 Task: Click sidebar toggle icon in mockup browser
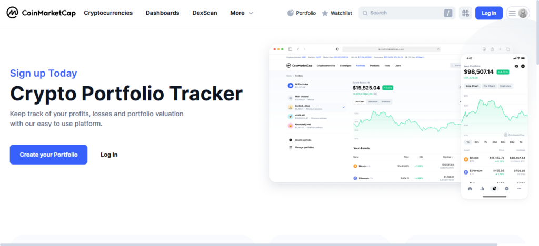point(290,49)
